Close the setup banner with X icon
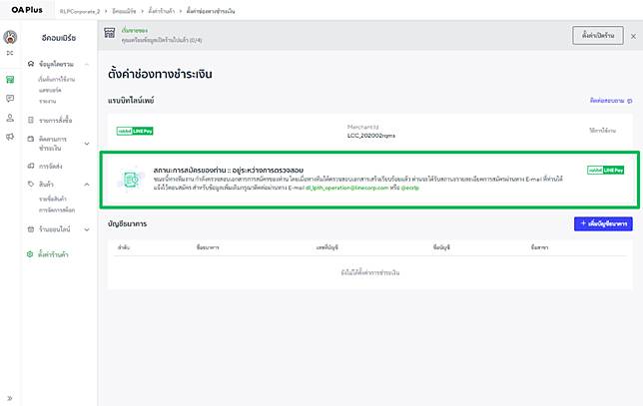This screenshot has width=643, height=406. [634, 36]
